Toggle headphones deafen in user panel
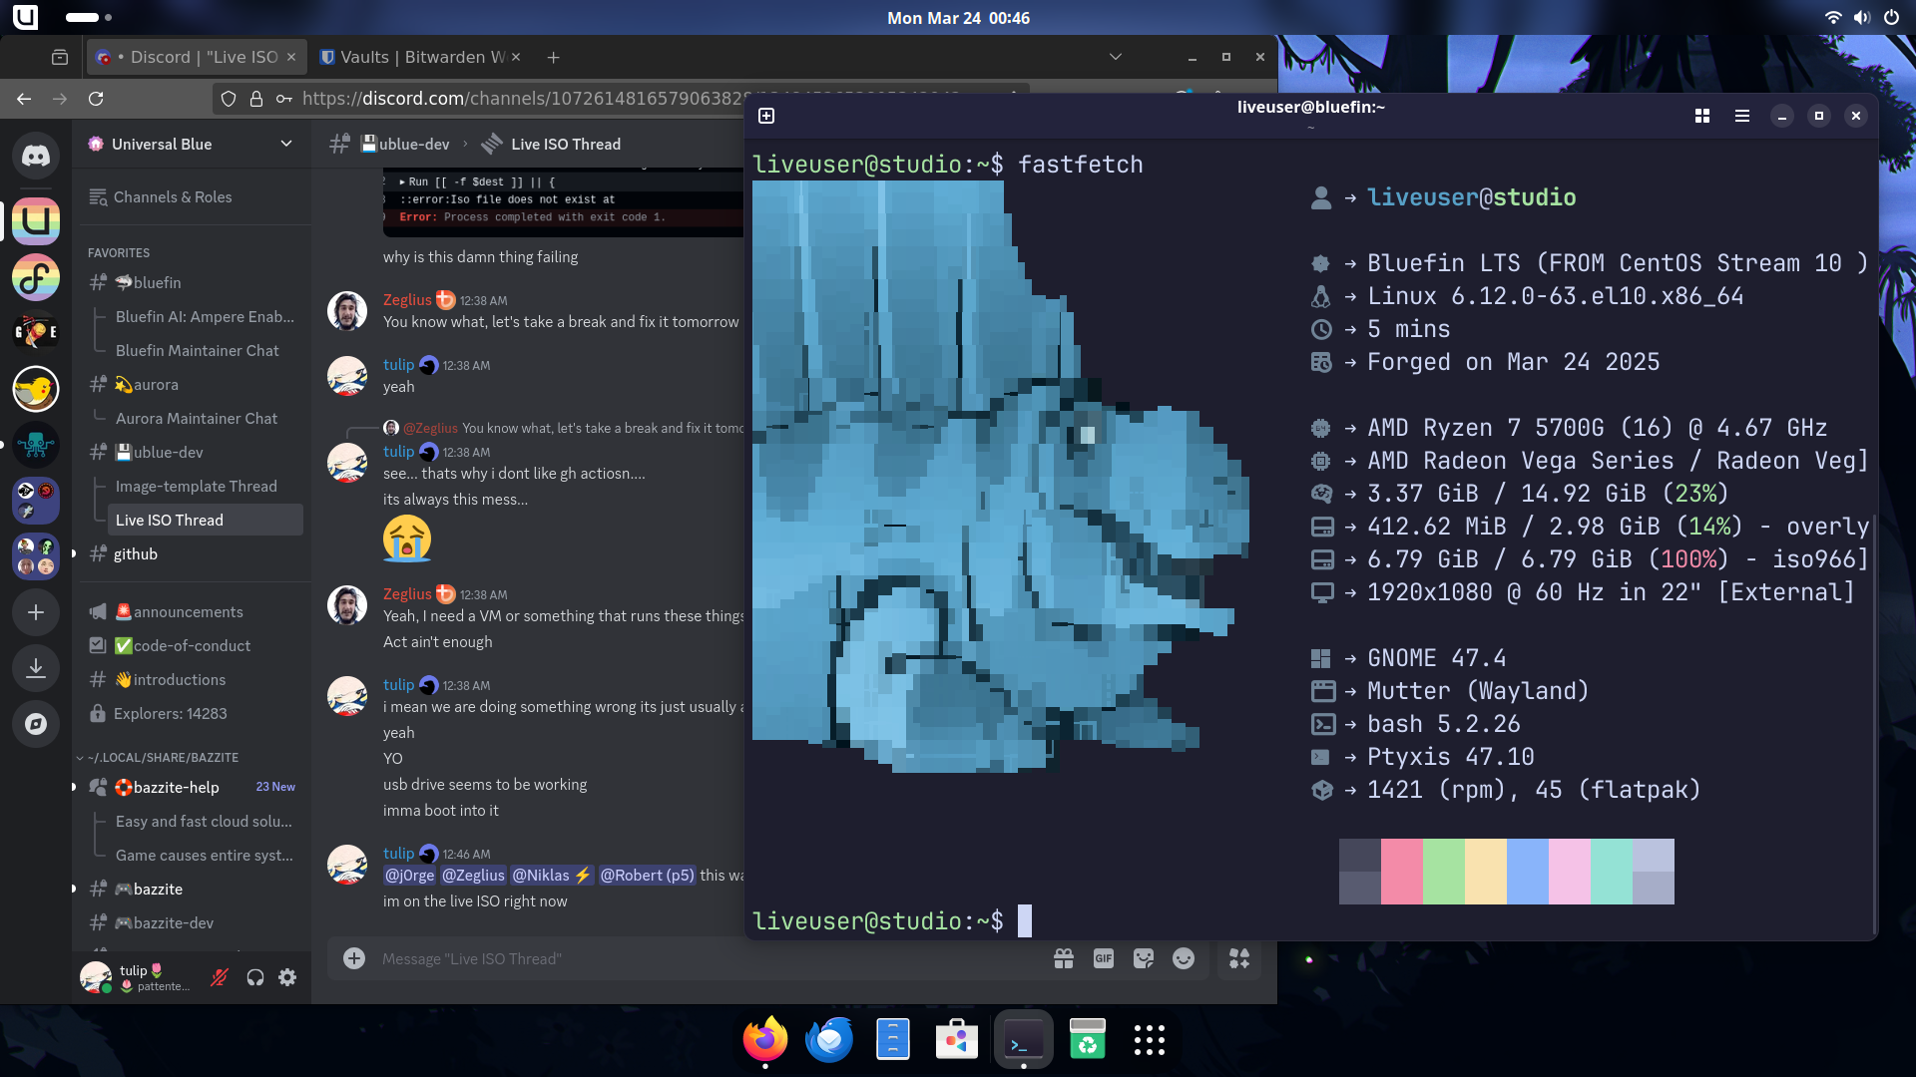 255,977
